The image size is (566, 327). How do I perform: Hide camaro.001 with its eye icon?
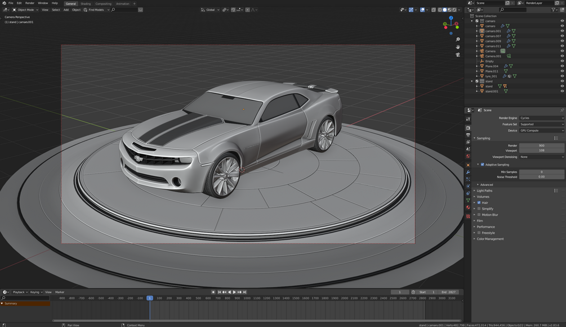pos(562,31)
